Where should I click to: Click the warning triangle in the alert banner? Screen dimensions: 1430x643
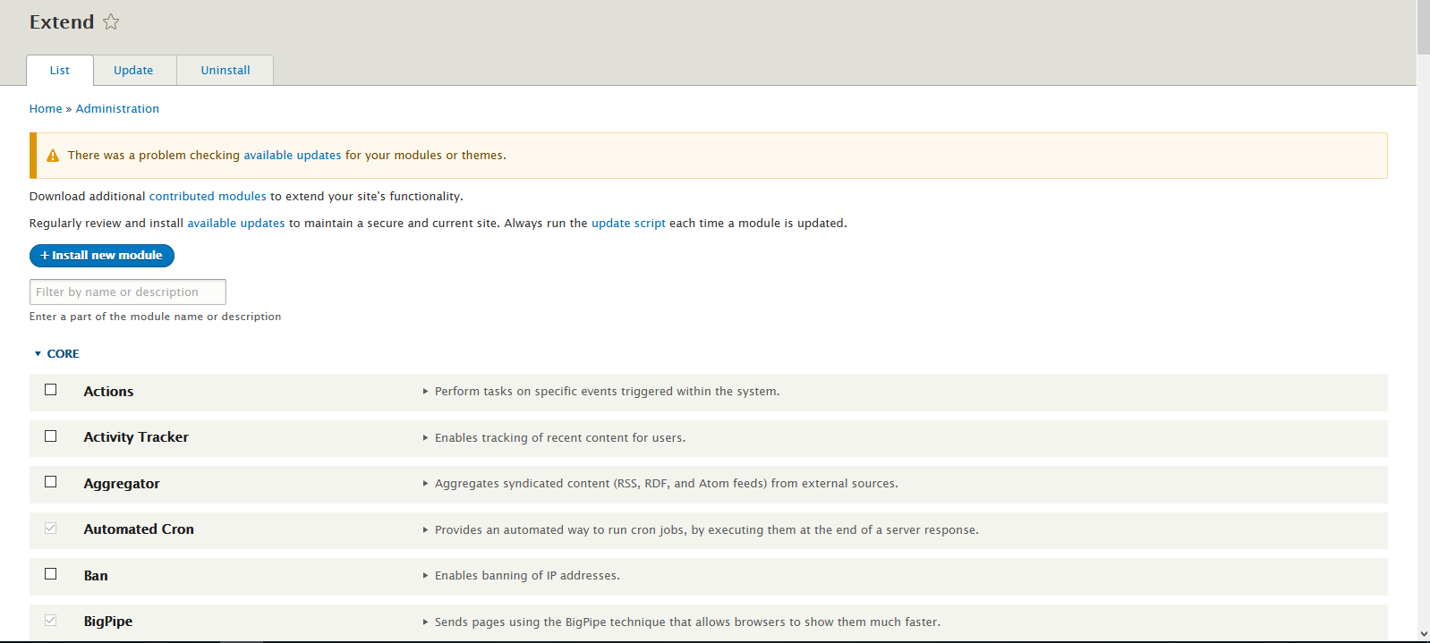tap(53, 154)
